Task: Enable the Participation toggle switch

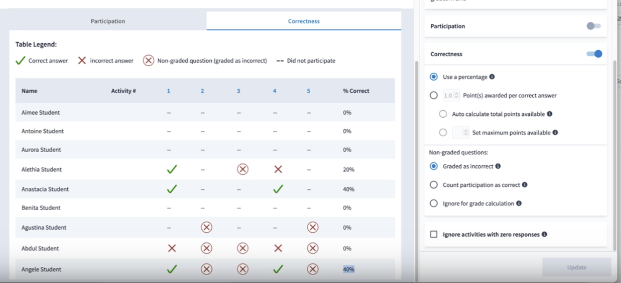Action: (594, 26)
